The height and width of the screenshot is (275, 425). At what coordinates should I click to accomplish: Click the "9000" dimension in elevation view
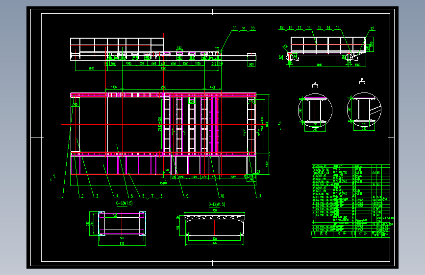coord(163,69)
